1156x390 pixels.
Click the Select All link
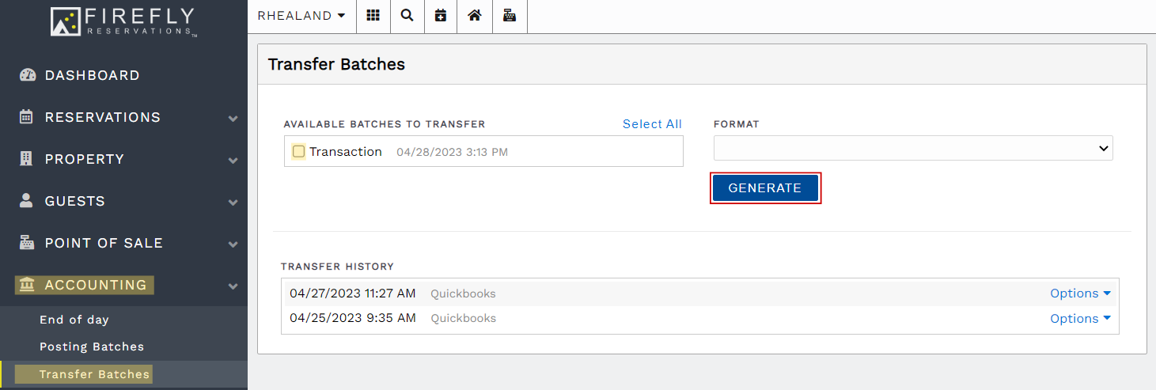[652, 124]
